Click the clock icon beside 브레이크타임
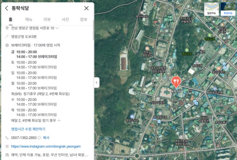Image resolution: width=237 pixels, height=160 pixels. (x=7, y=45)
